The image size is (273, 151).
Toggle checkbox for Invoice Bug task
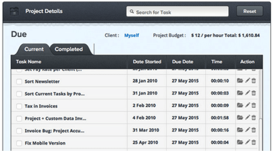[x=19, y=131]
